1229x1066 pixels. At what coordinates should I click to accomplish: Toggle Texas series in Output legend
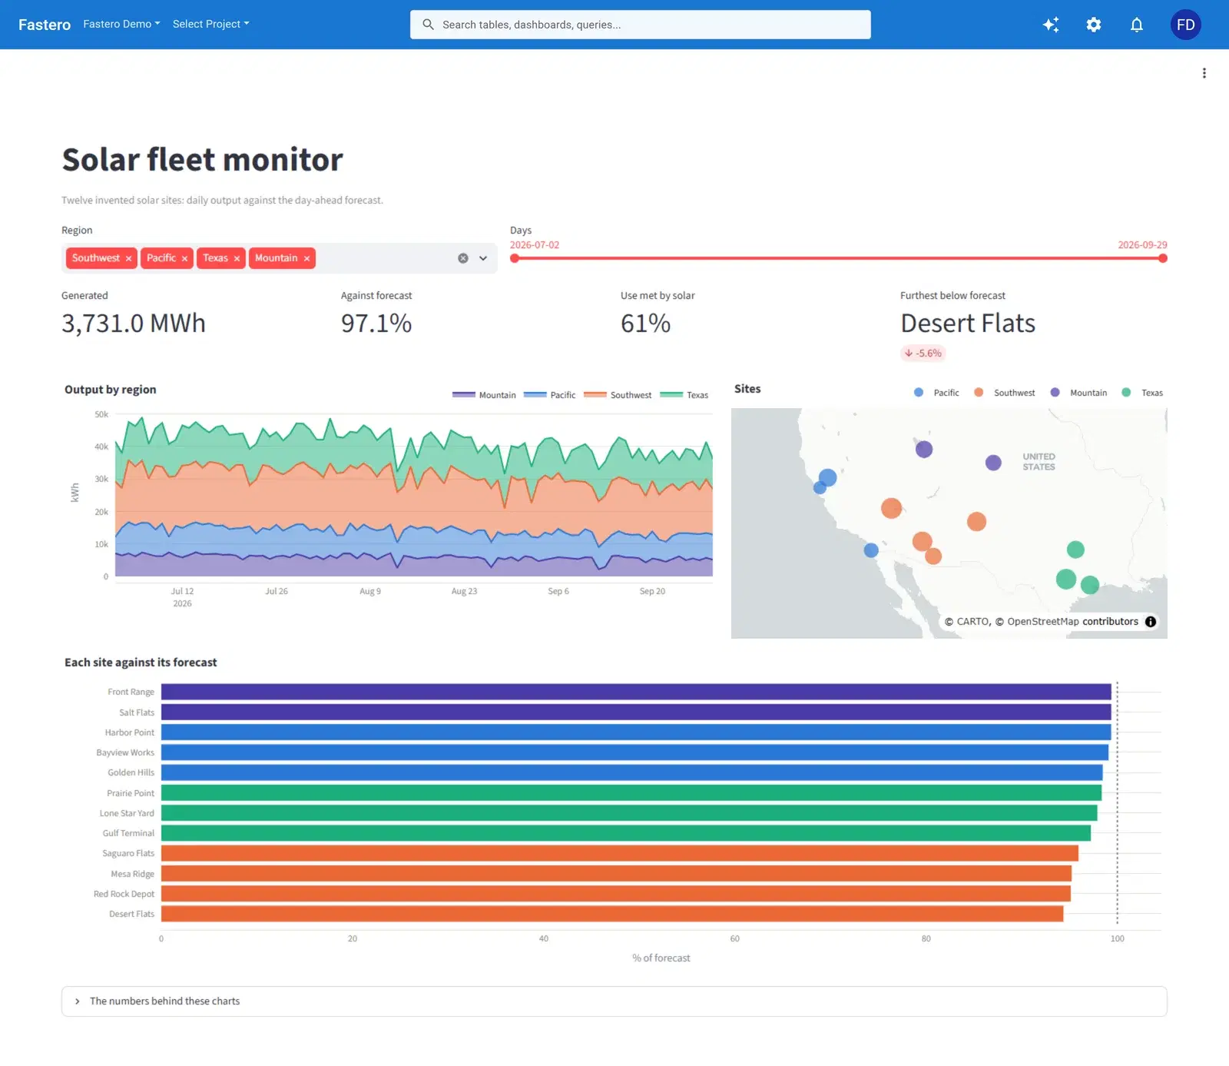point(684,395)
